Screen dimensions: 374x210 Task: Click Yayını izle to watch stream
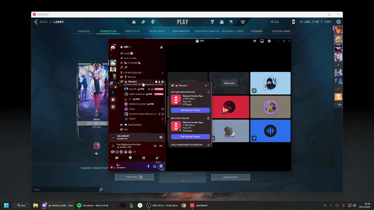[x=229, y=83]
